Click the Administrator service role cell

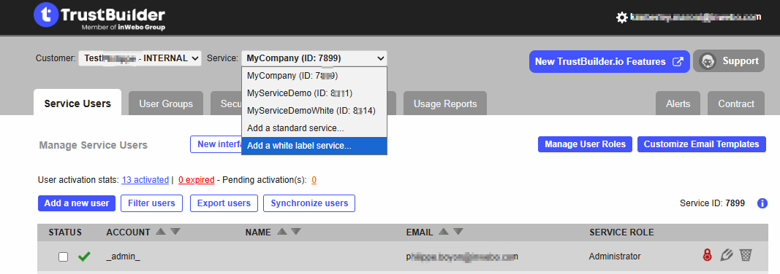[x=615, y=257]
